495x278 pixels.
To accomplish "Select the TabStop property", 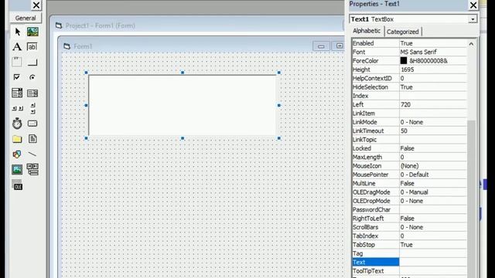I will click(x=375, y=245).
